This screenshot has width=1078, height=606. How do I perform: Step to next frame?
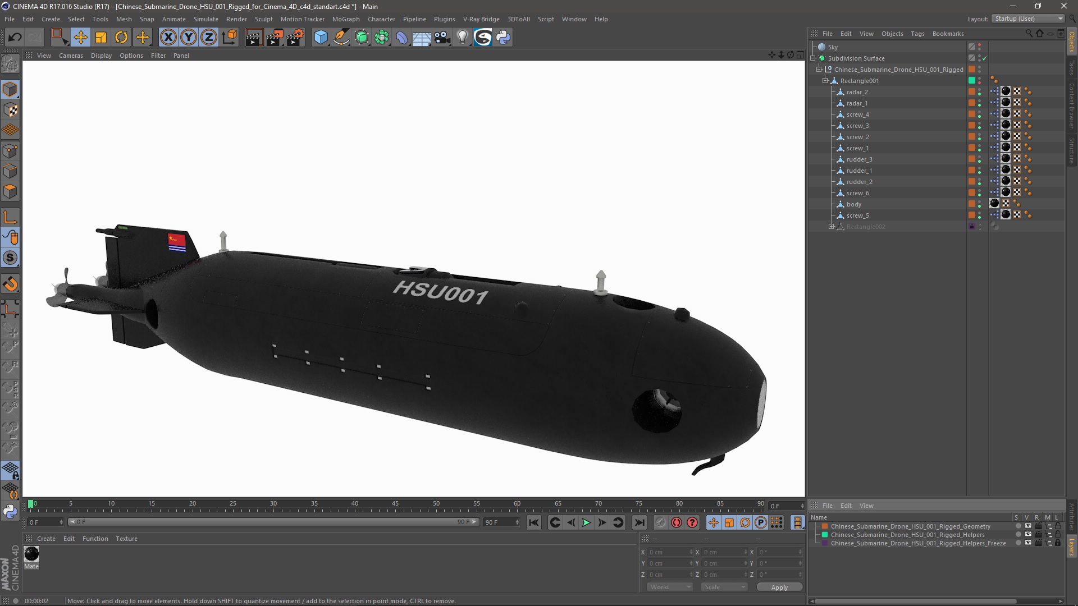(602, 522)
